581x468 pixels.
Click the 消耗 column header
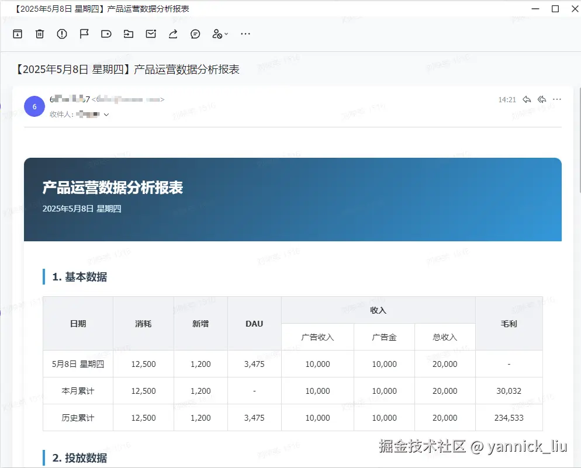[x=143, y=324]
